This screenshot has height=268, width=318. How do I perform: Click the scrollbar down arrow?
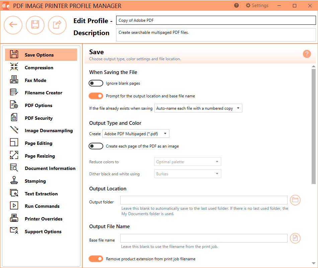pos(314,263)
